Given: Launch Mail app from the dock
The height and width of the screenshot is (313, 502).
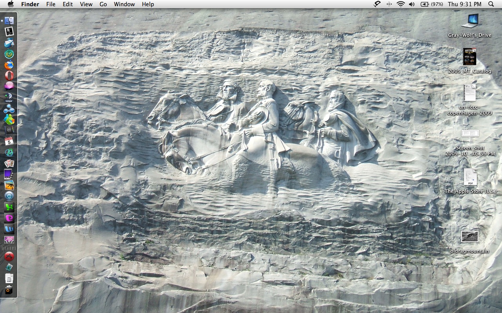Looking at the screenshot, I should pos(9,42).
